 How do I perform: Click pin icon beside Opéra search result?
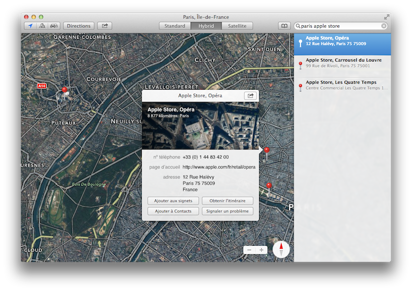[300, 43]
